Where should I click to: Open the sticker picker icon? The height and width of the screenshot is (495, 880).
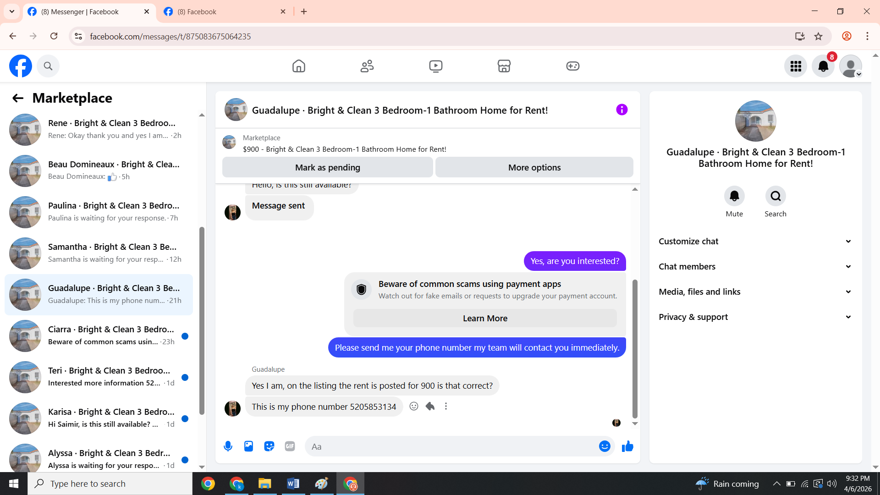tap(269, 446)
